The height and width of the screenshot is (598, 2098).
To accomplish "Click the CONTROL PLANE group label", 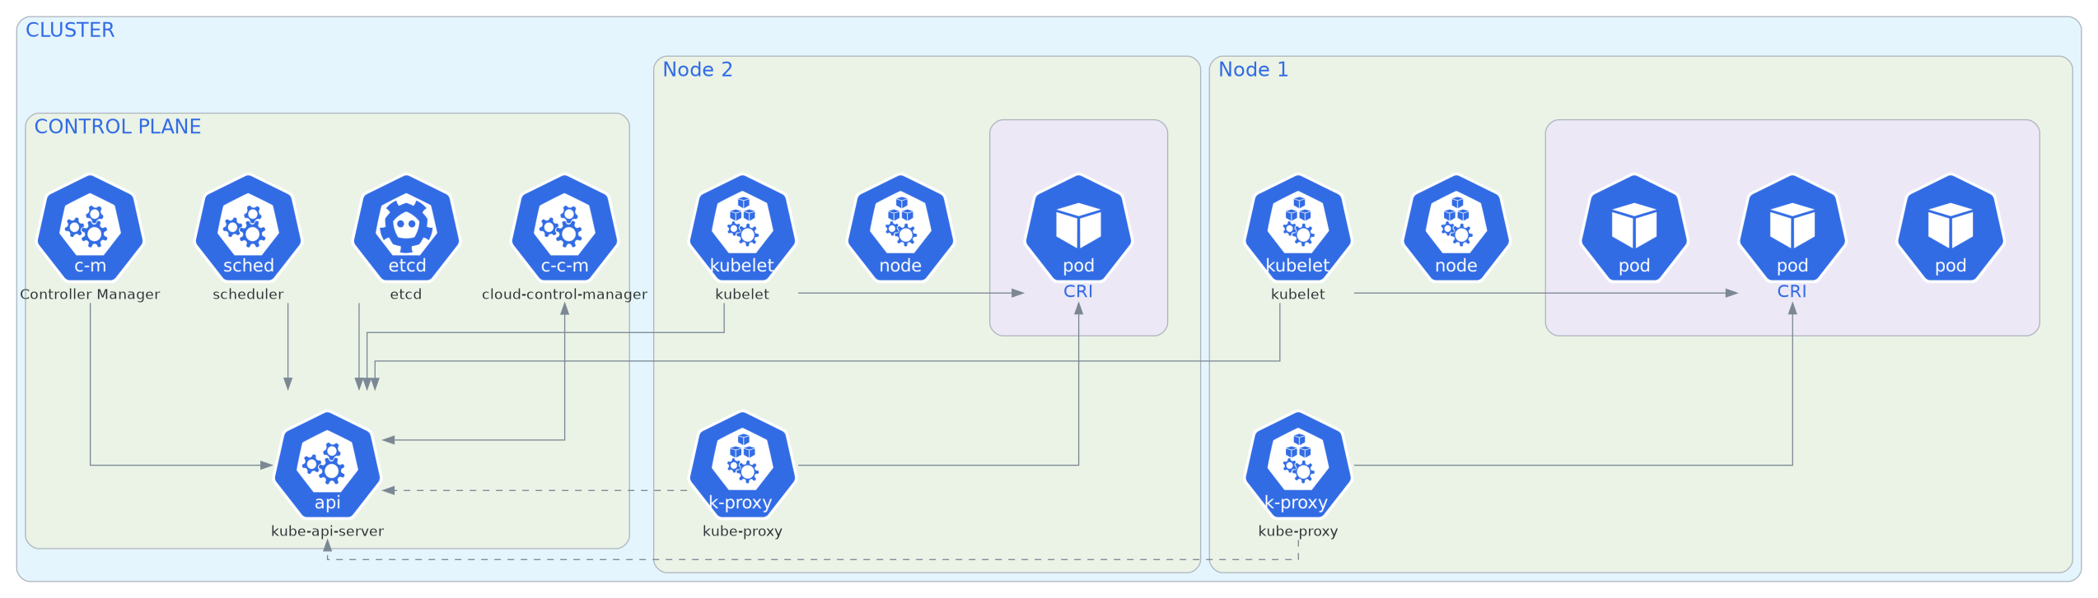I will point(118,127).
